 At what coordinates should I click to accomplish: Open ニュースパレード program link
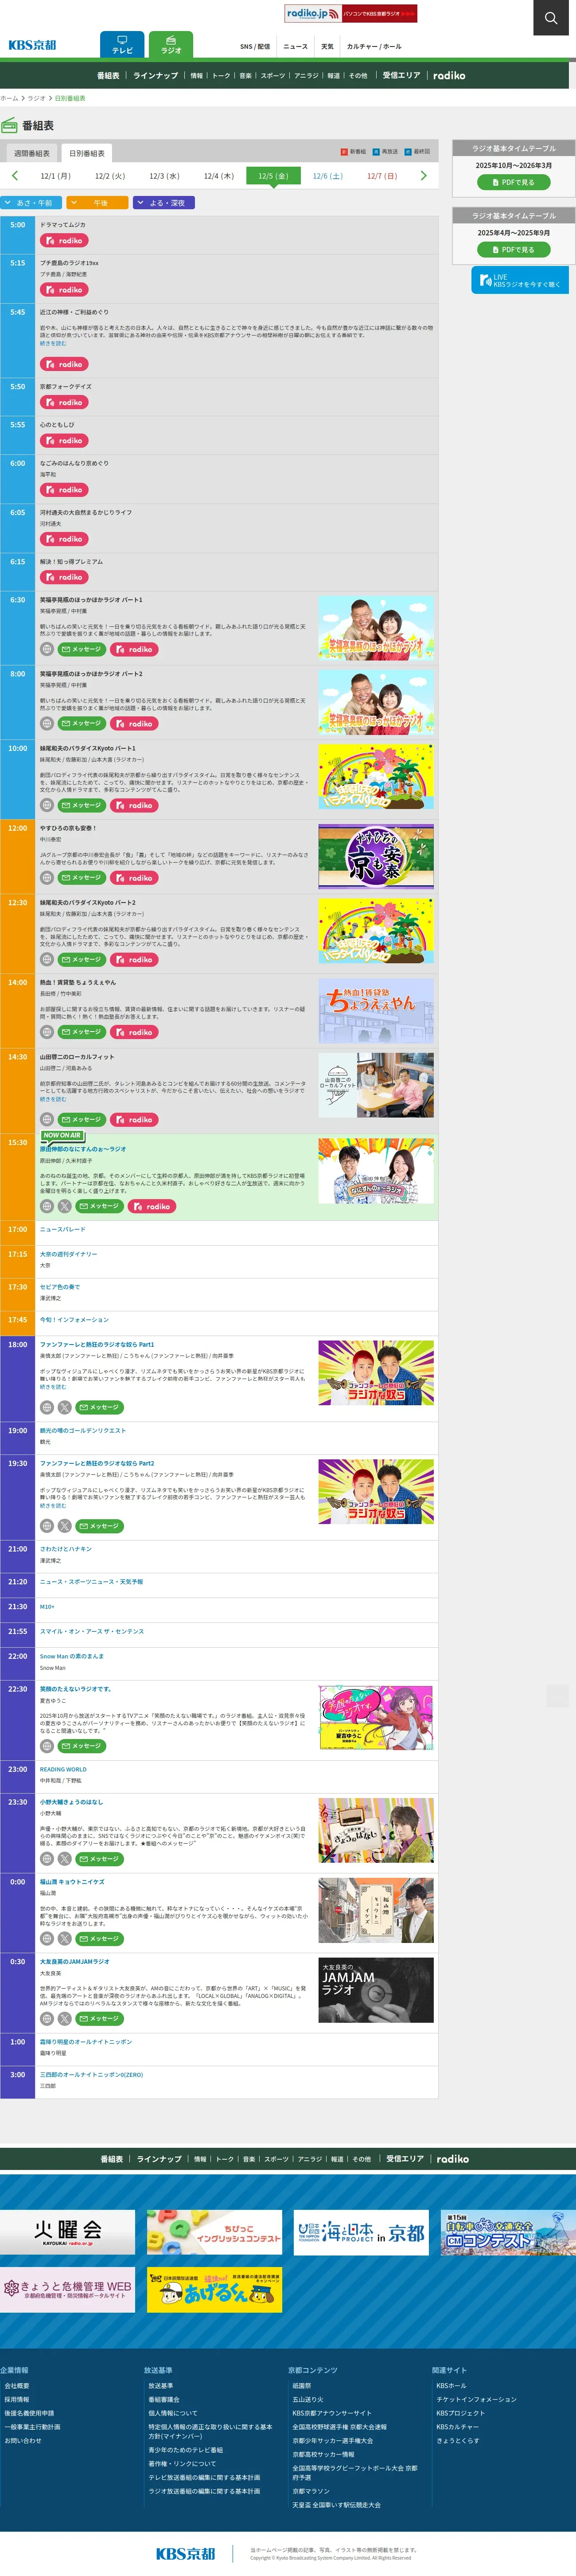click(63, 1229)
